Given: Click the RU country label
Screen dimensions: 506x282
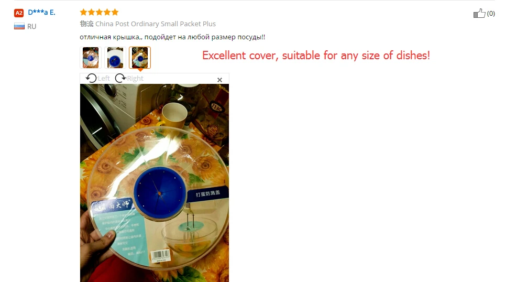Looking at the screenshot, I should (31, 27).
